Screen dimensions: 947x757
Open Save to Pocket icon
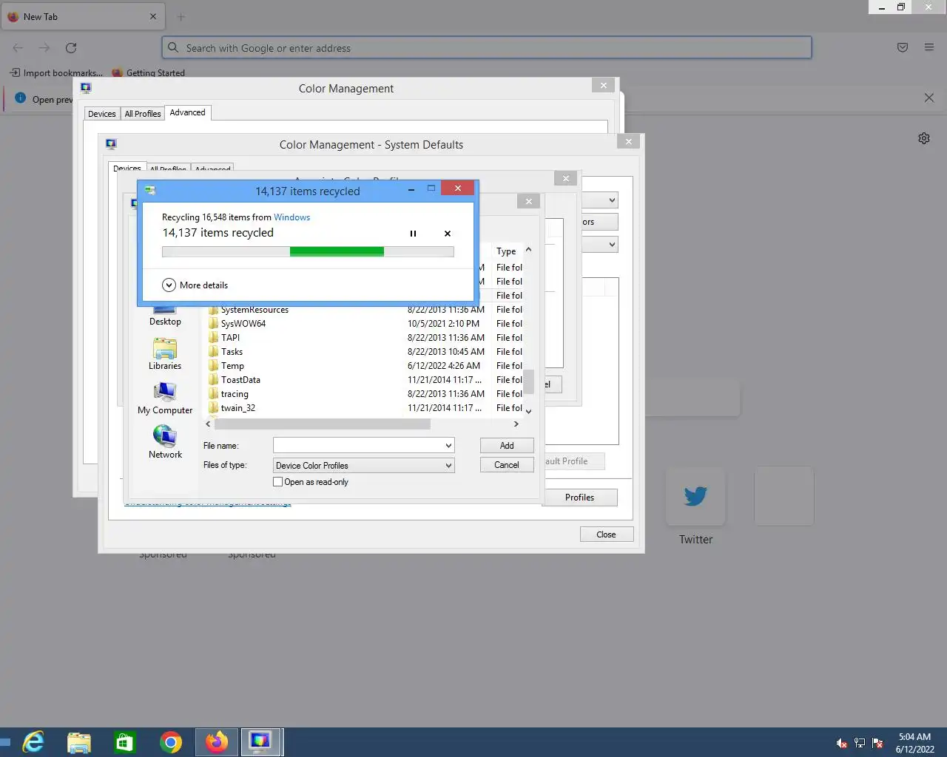[x=903, y=48]
